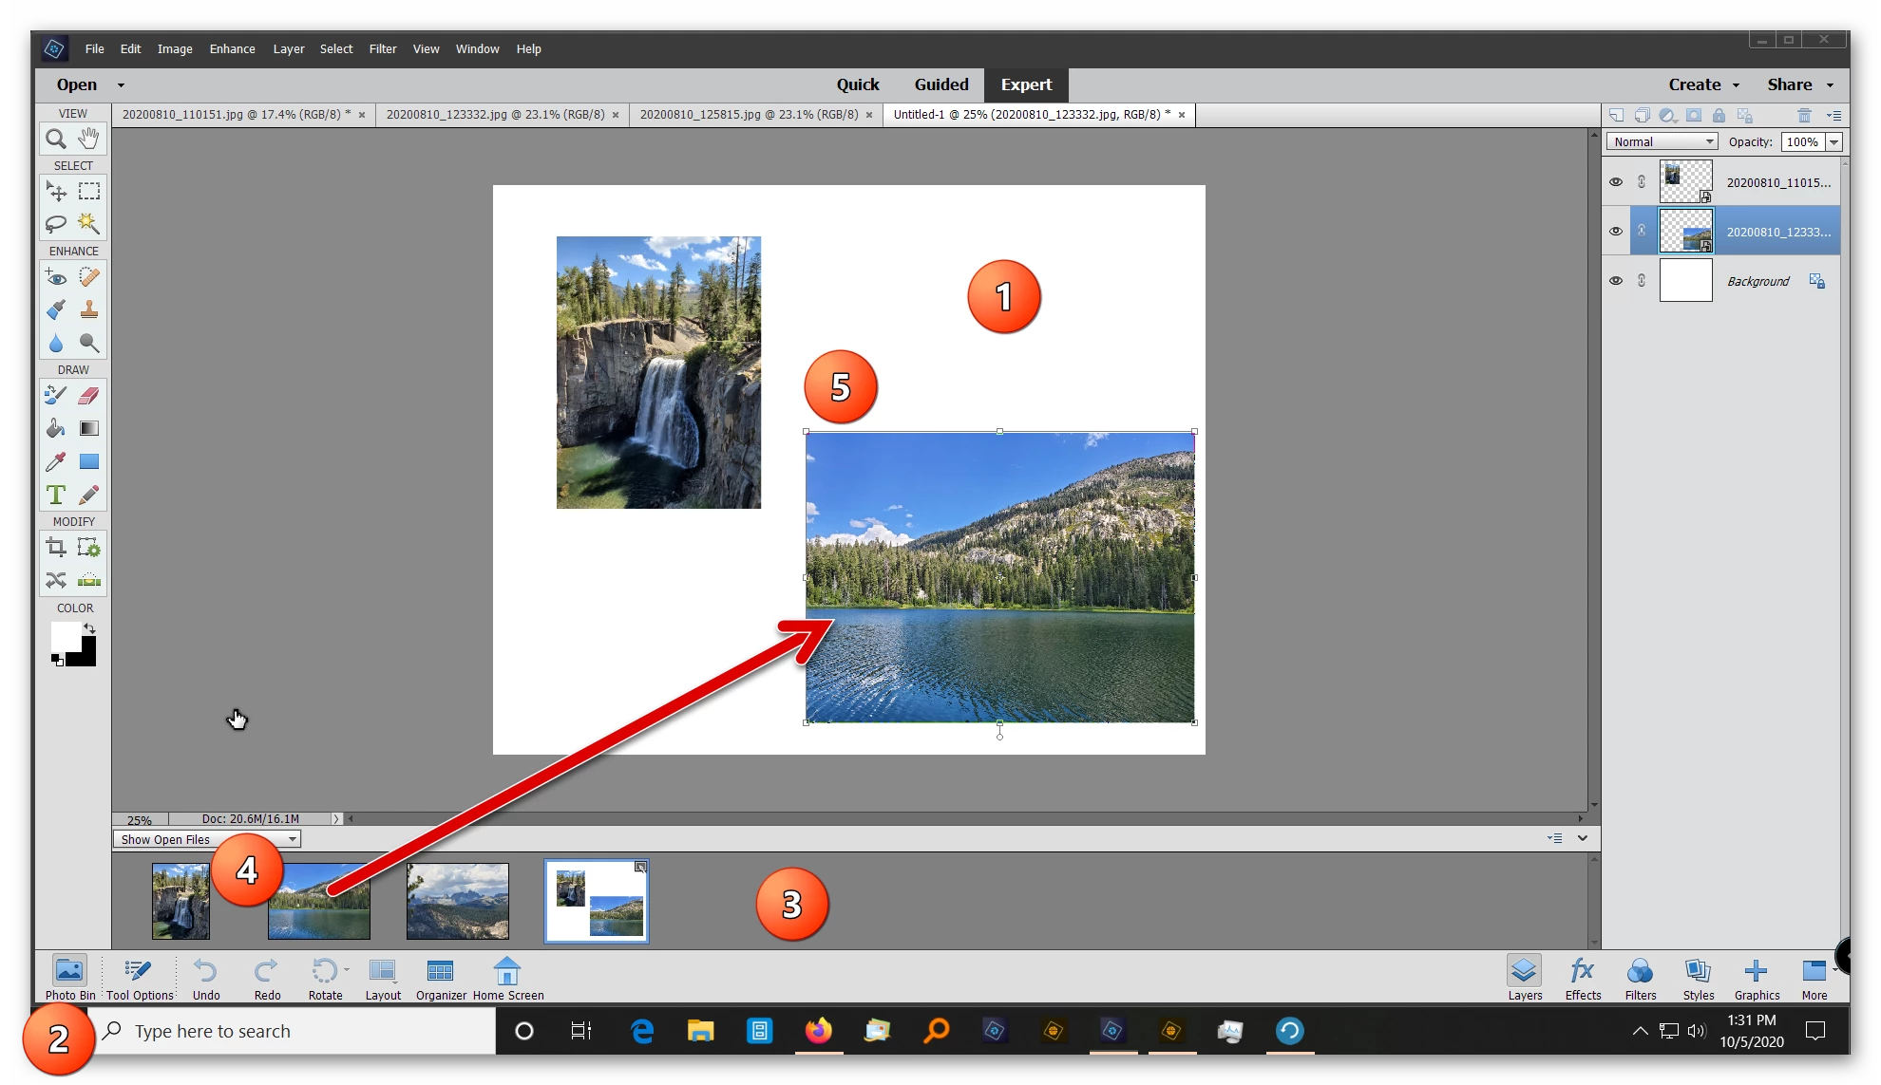This screenshot has height=1085, width=1881.
Task: Select the Paint Bucket tool
Action: click(56, 429)
